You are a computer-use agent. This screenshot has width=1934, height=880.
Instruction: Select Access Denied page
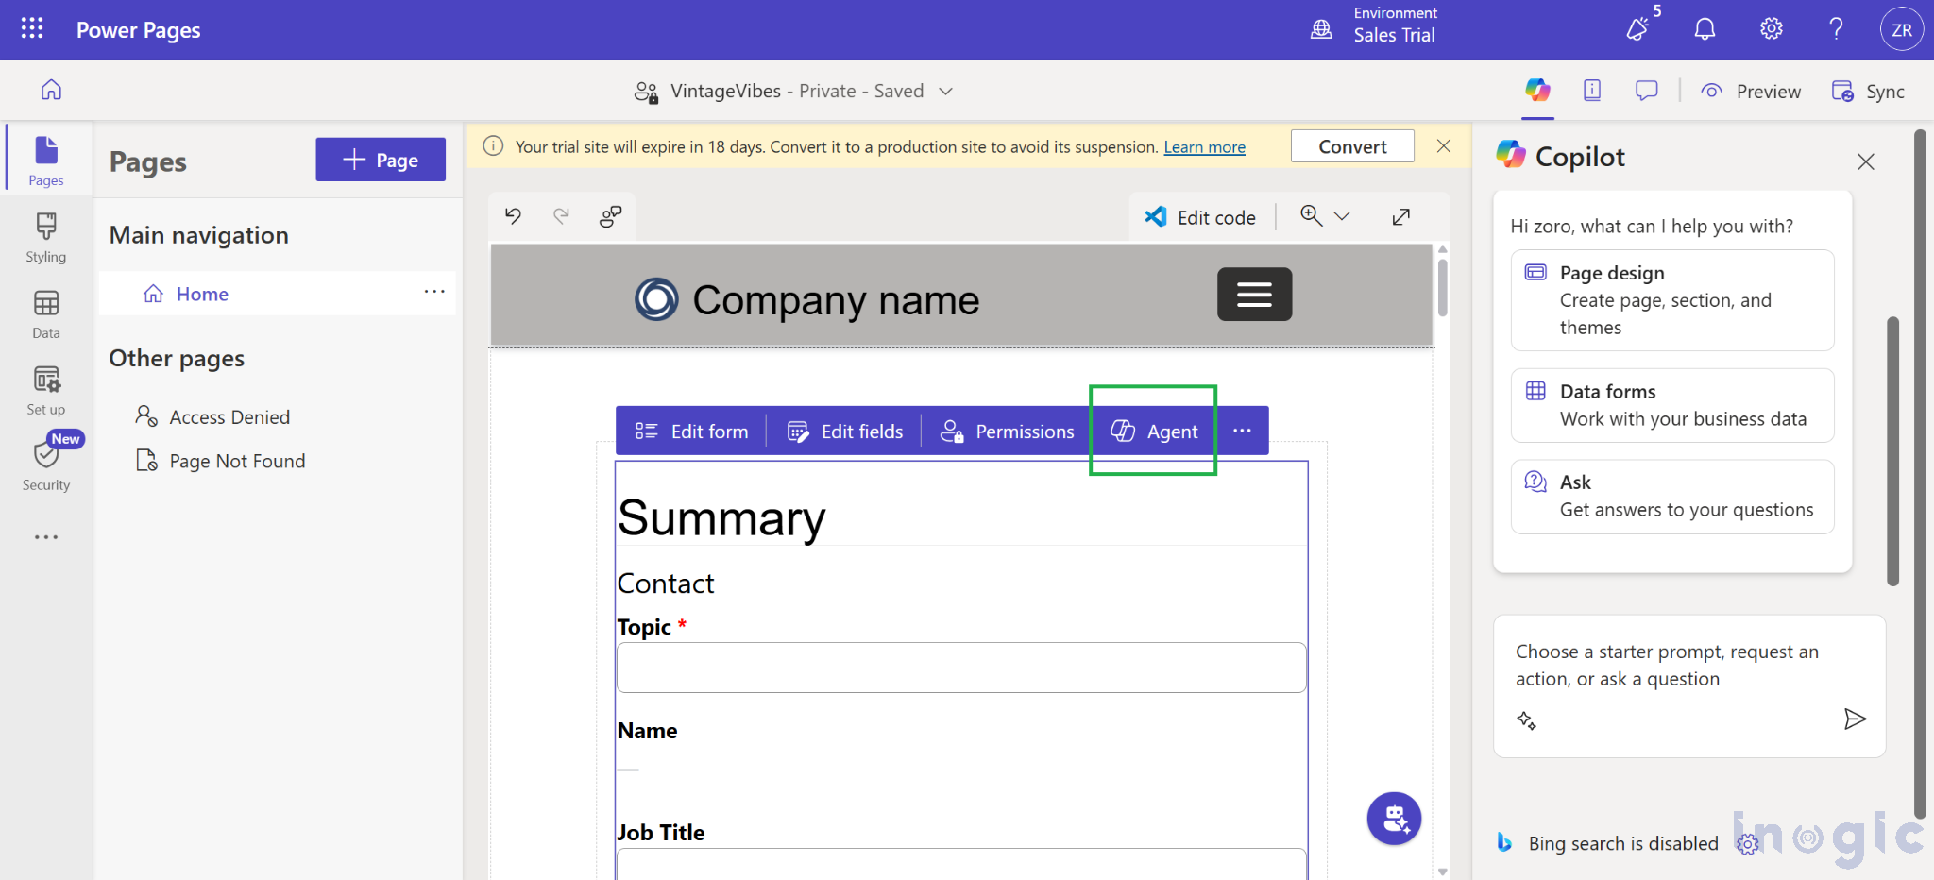[229, 416]
